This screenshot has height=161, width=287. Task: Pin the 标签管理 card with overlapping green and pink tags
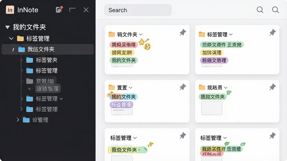click(272, 136)
